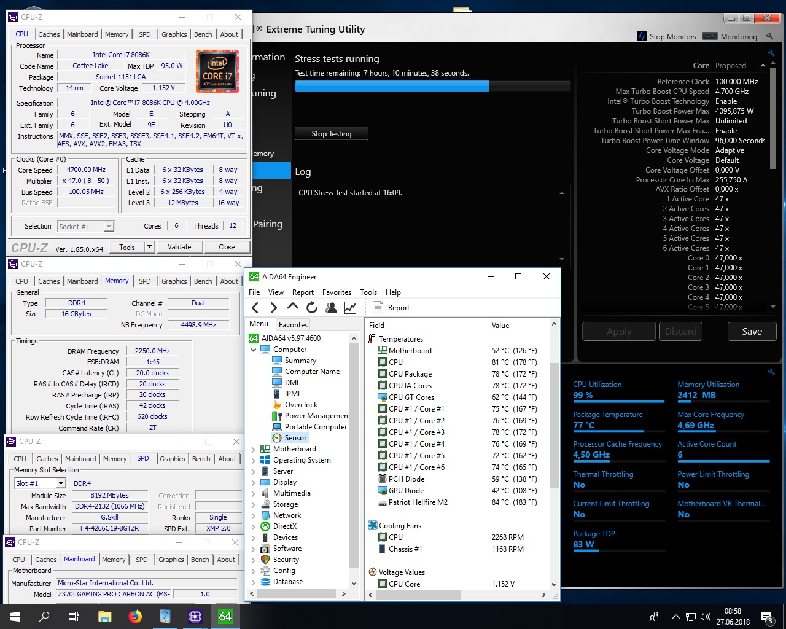Click wrench icon above Memory Utilization monitor
786x629 pixels.
[771, 372]
